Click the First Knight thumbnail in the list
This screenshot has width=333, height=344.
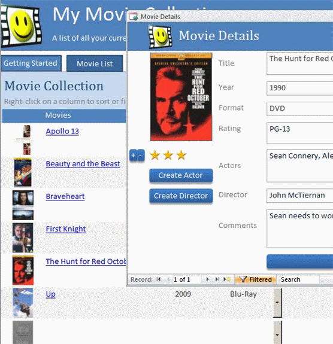click(x=23, y=238)
